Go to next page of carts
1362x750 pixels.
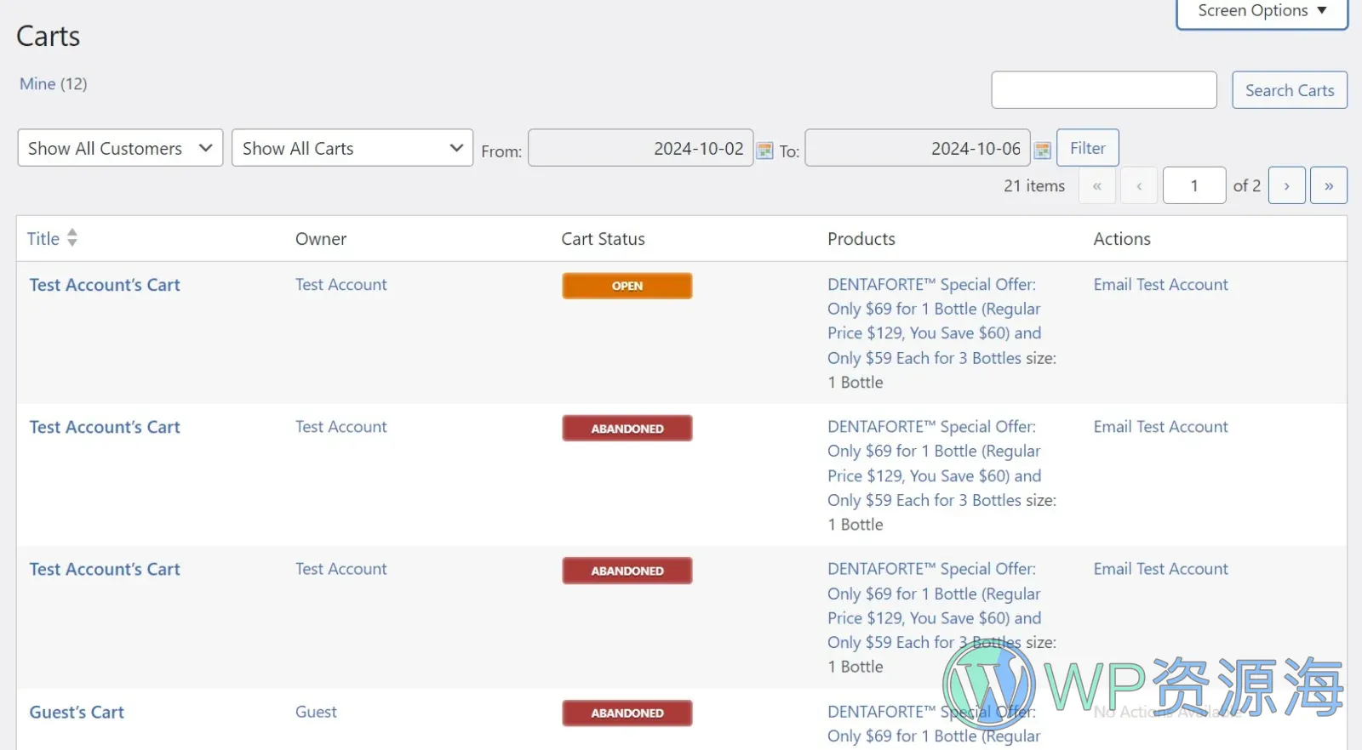(x=1286, y=185)
